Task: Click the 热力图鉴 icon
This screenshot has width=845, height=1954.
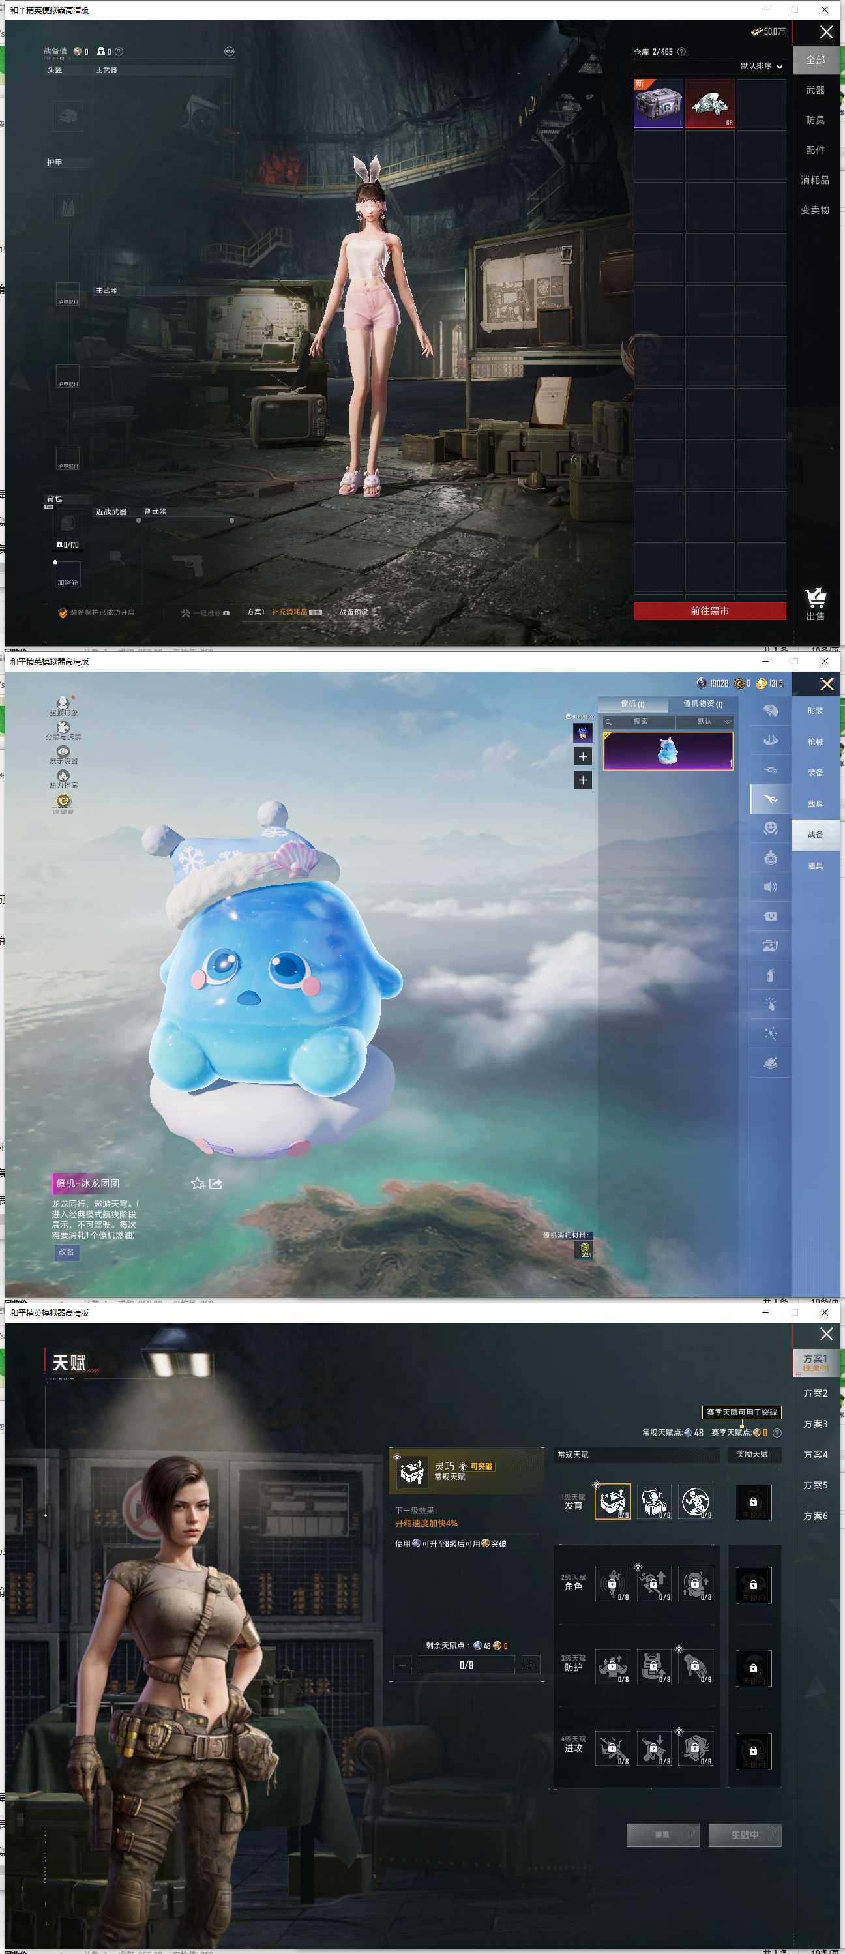Action: pos(63,779)
